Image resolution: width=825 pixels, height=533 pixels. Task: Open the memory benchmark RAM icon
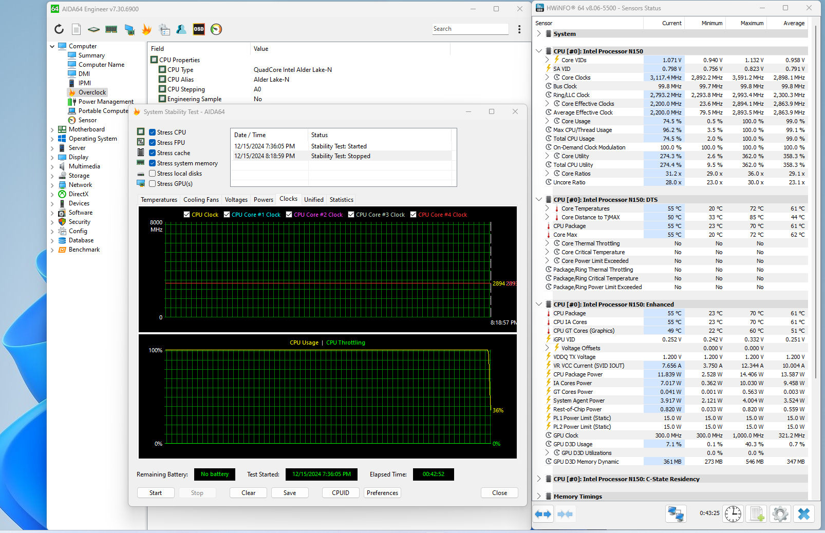111,29
